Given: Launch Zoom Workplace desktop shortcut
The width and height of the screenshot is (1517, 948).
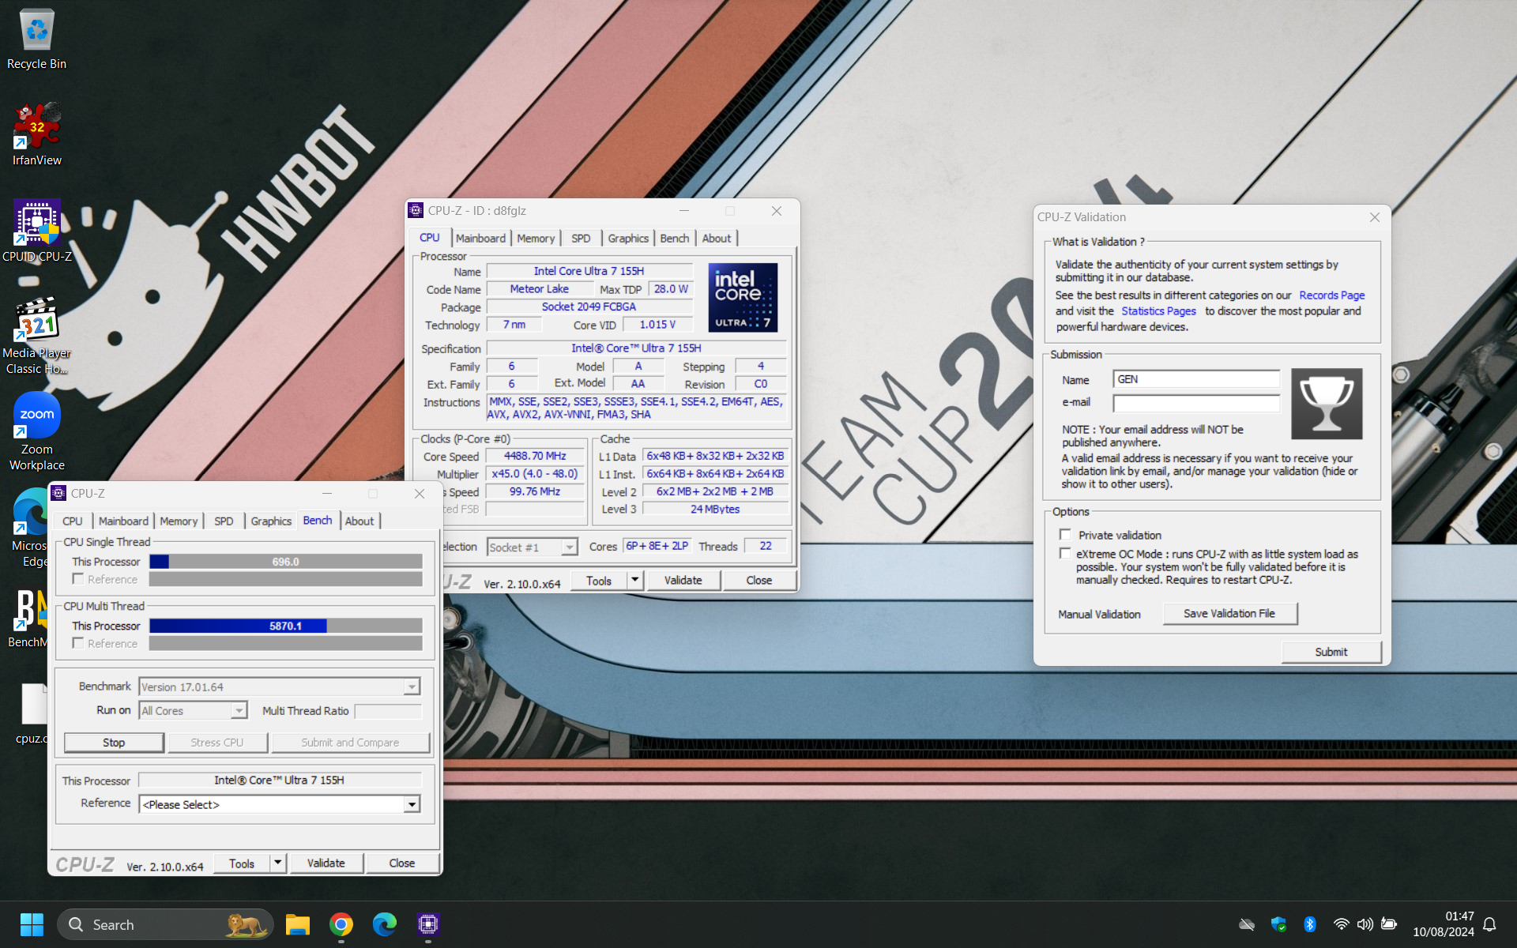Looking at the screenshot, I should (x=36, y=432).
